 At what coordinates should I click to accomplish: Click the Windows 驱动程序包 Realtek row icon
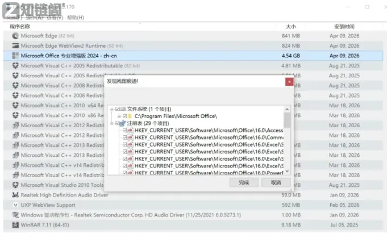coord(15,215)
